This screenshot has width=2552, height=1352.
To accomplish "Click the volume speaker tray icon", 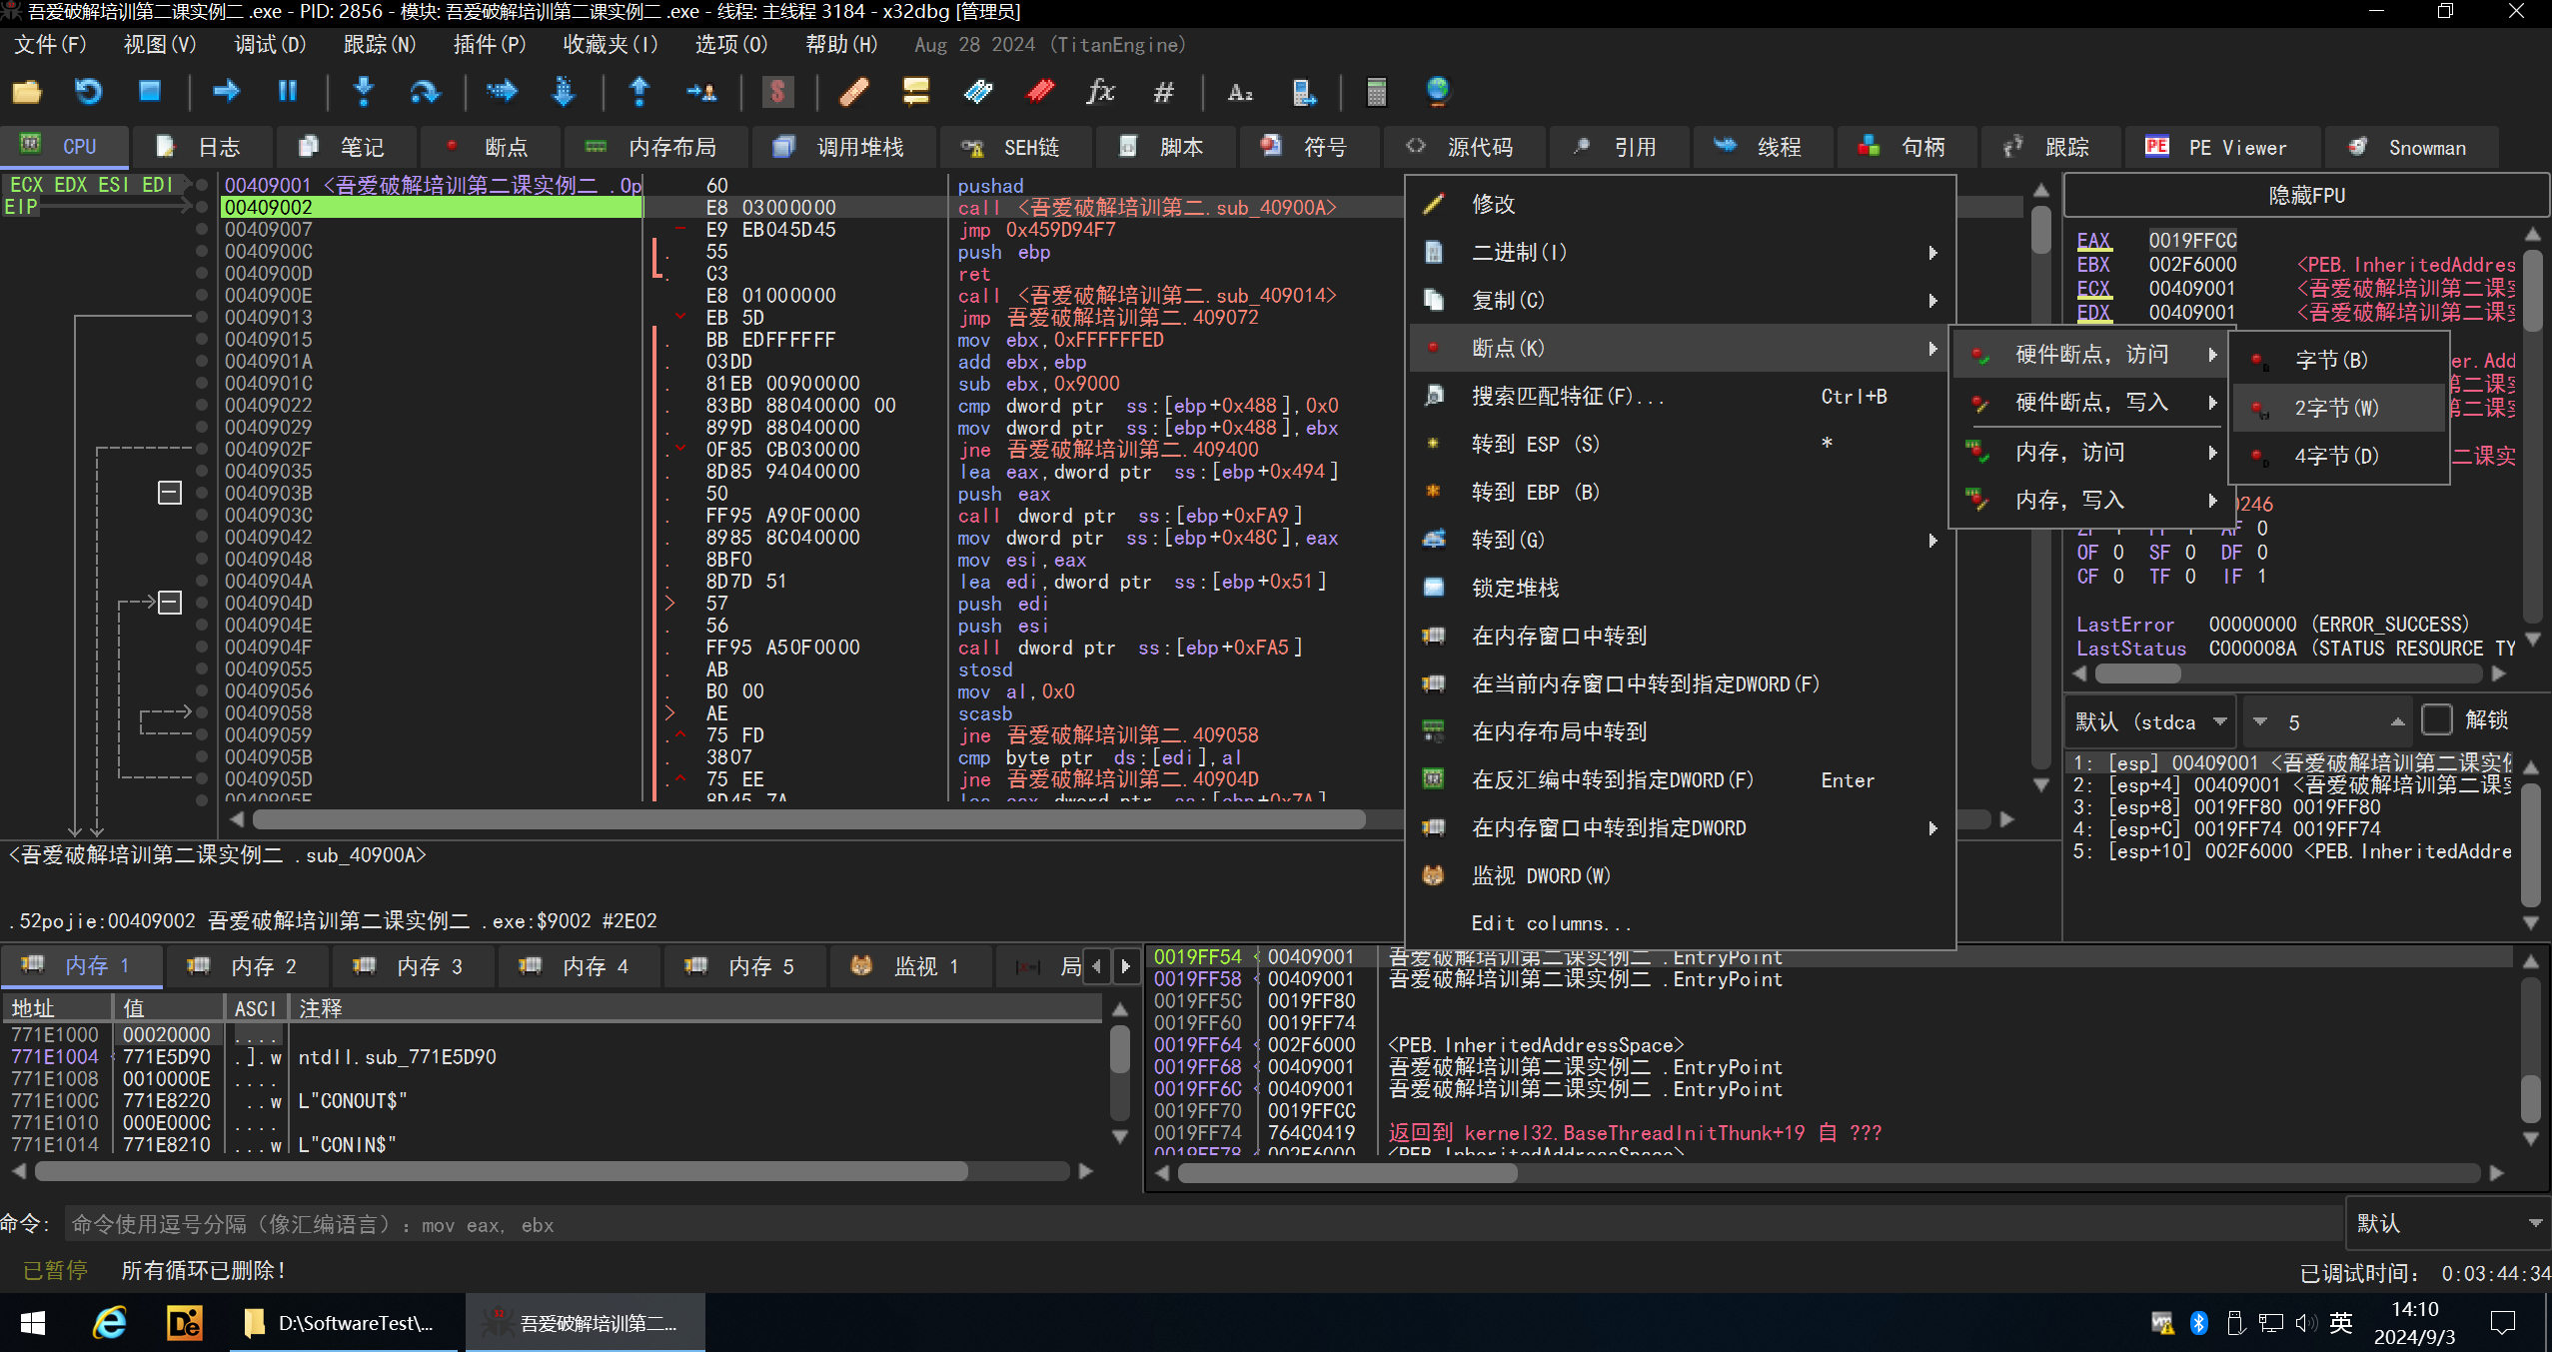I will (x=2305, y=1323).
